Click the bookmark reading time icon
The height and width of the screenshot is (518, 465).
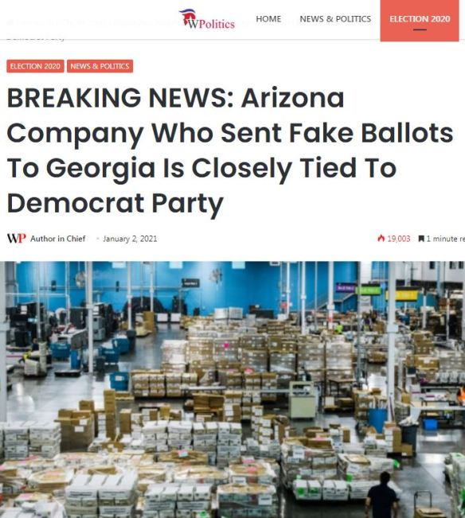[x=421, y=239]
